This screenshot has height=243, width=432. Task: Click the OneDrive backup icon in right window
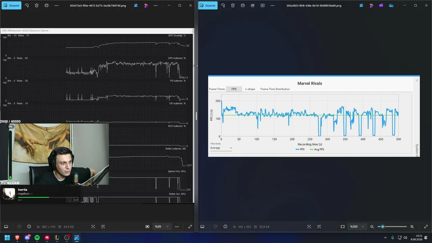(x=391, y=5)
